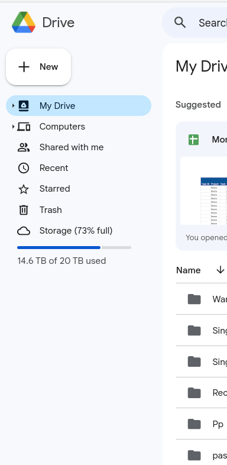Viewport: 227px width, 465px height.
Task: Click the Suggested section label
Action: tap(198, 105)
